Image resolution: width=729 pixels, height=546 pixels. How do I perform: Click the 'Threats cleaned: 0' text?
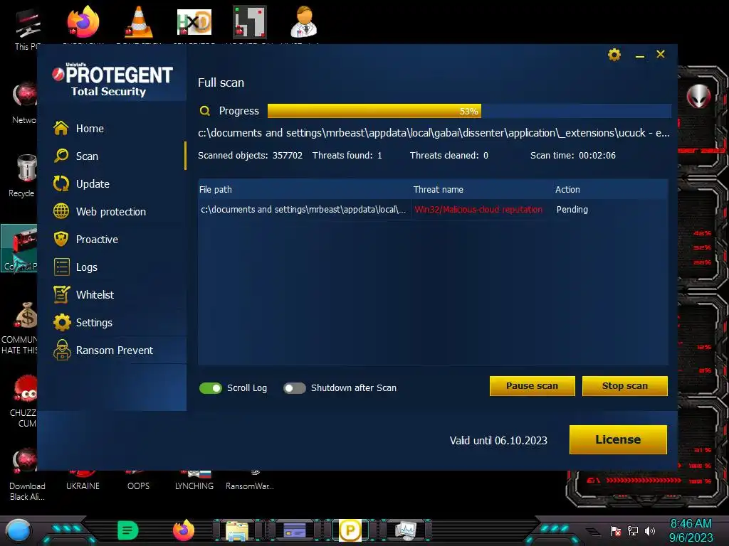449,156
